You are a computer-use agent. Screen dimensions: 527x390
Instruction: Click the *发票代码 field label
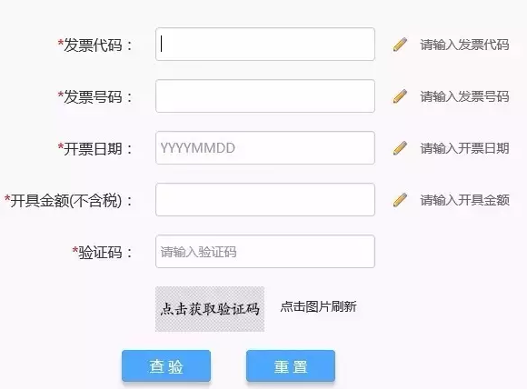[x=95, y=45]
